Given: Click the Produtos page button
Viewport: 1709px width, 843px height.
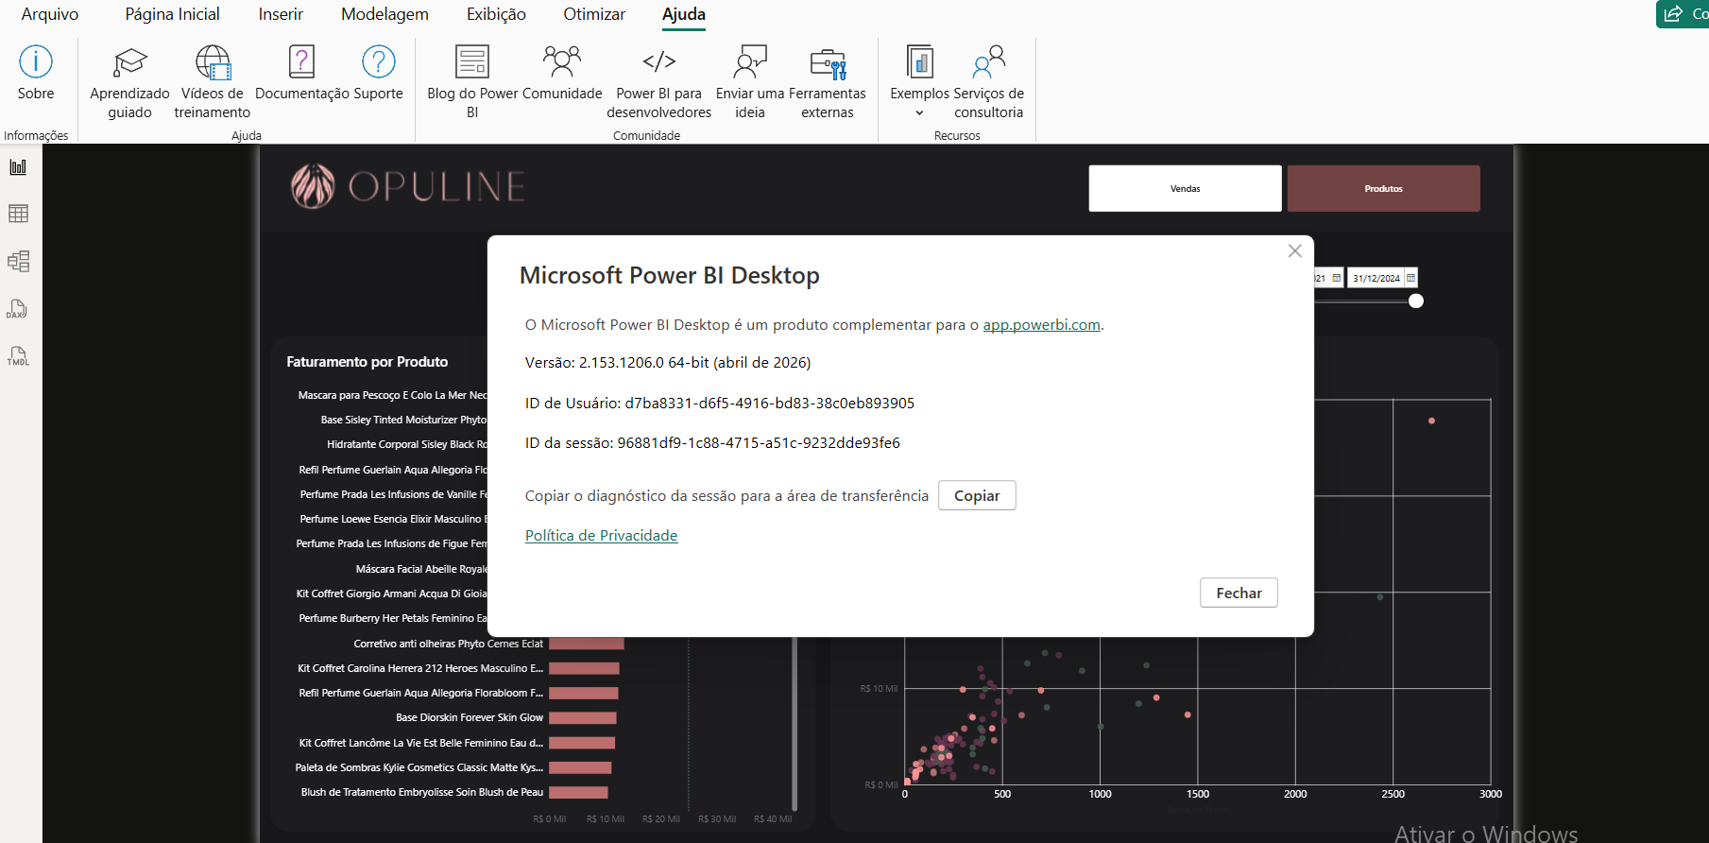Looking at the screenshot, I should 1383,188.
